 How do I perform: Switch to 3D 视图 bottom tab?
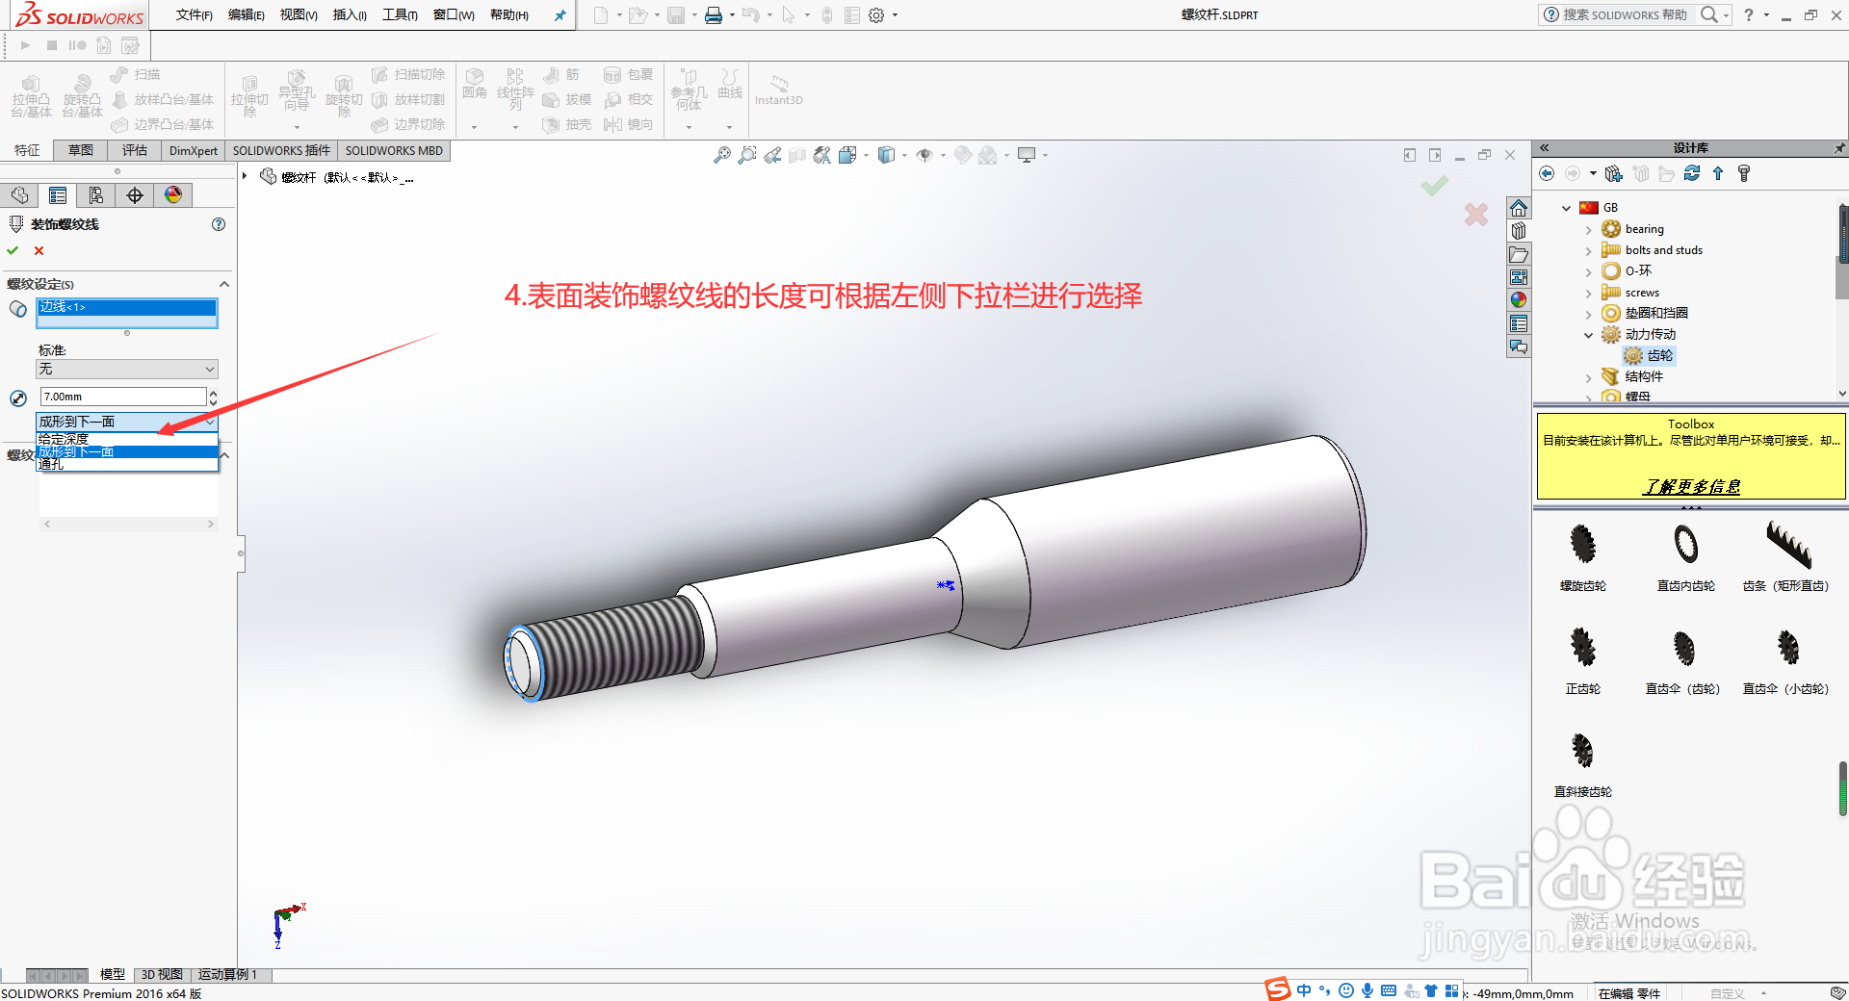(162, 975)
